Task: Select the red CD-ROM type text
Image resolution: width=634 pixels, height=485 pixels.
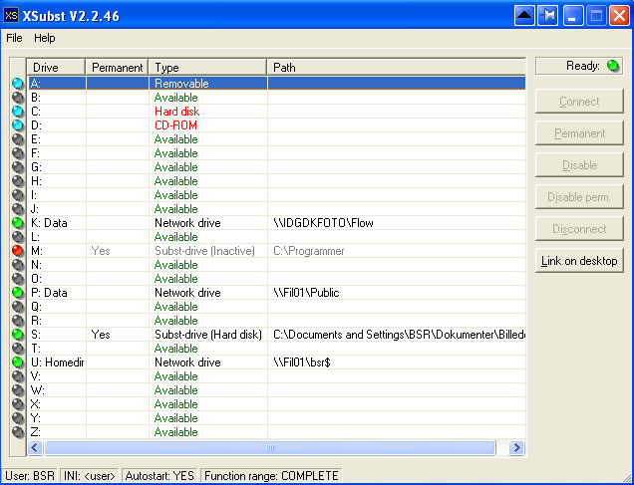Action: pos(175,125)
